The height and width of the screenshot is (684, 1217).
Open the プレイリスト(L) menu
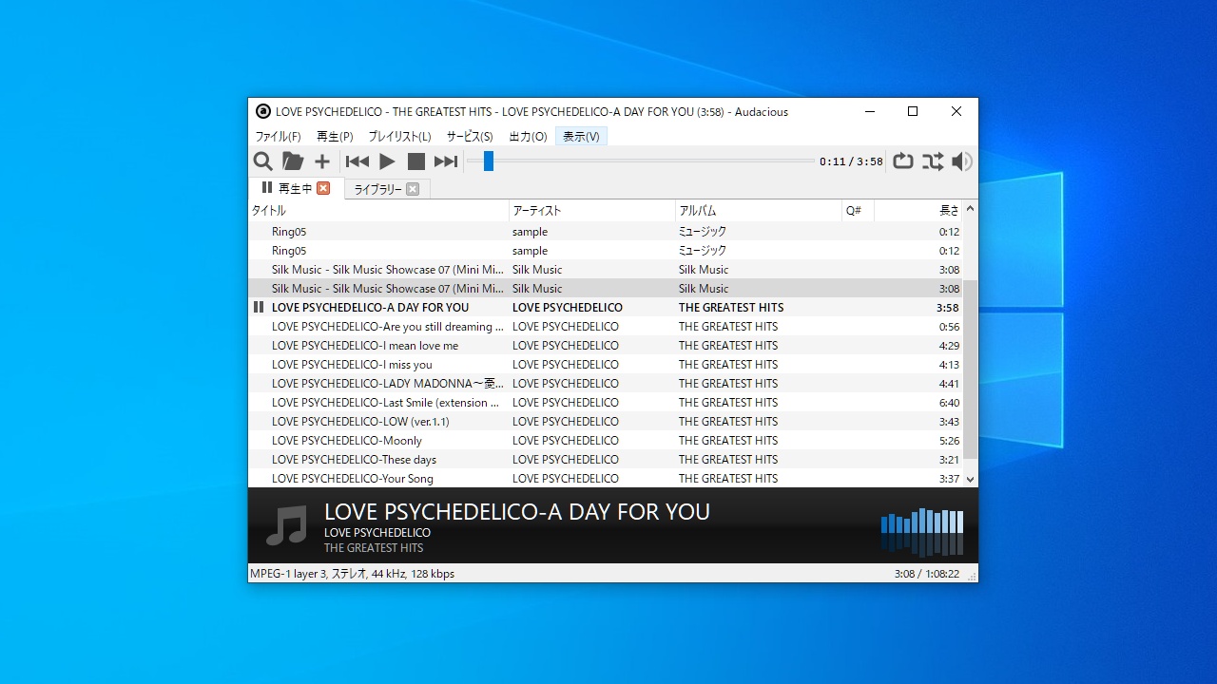tap(399, 137)
